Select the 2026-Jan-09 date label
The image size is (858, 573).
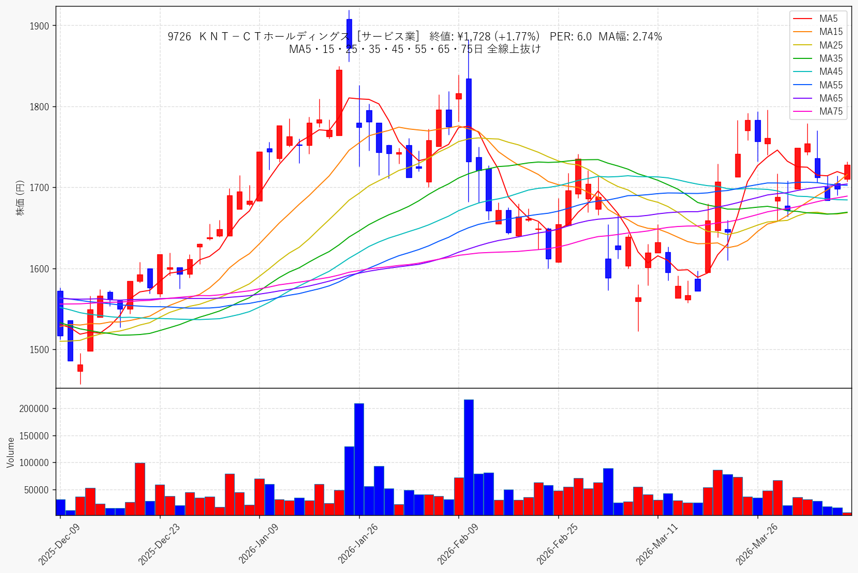(259, 544)
